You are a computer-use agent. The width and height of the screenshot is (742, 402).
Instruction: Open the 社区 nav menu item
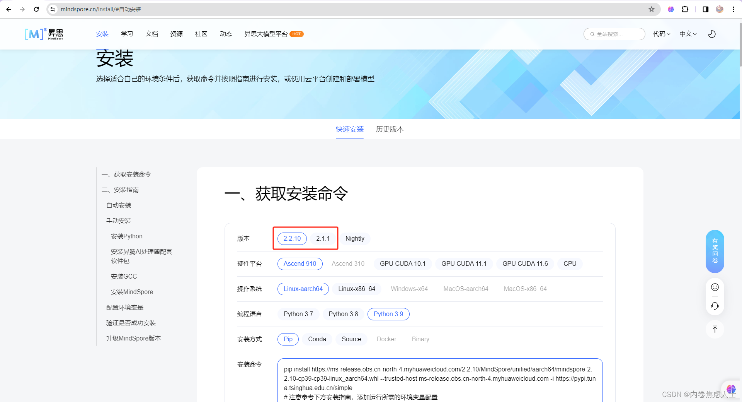[x=201, y=34]
